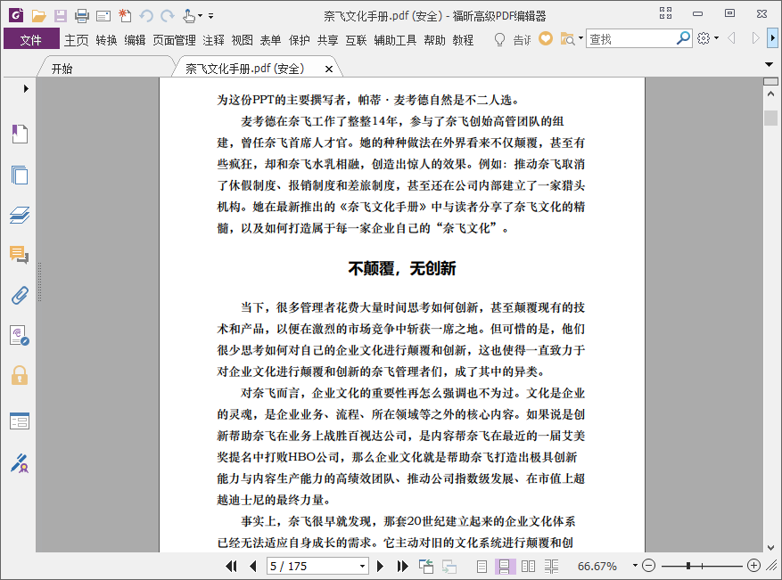Viewport: 782px width, 580px height.
Task: Undo the last action
Action: (x=146, y=16)
